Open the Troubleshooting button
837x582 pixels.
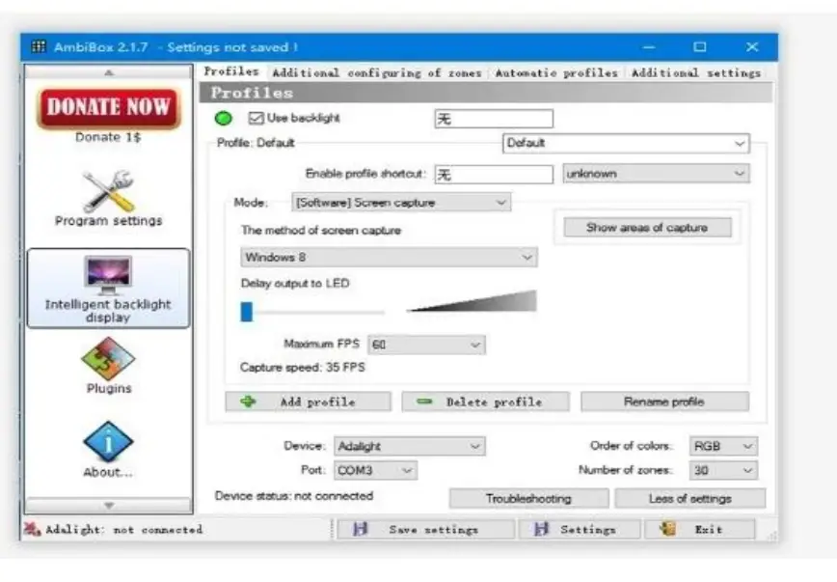click(x=528, y=499)
